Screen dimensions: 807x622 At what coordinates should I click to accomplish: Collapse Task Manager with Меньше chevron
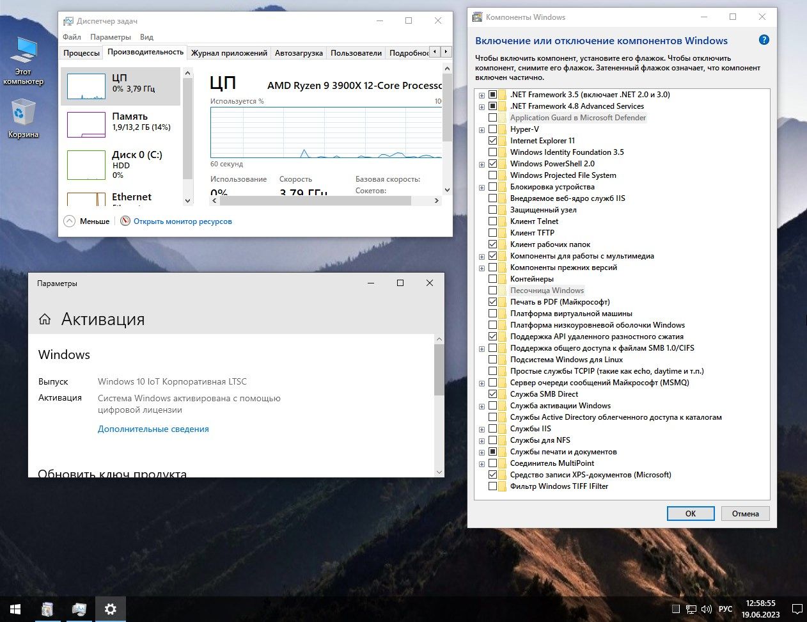[70, 221]
